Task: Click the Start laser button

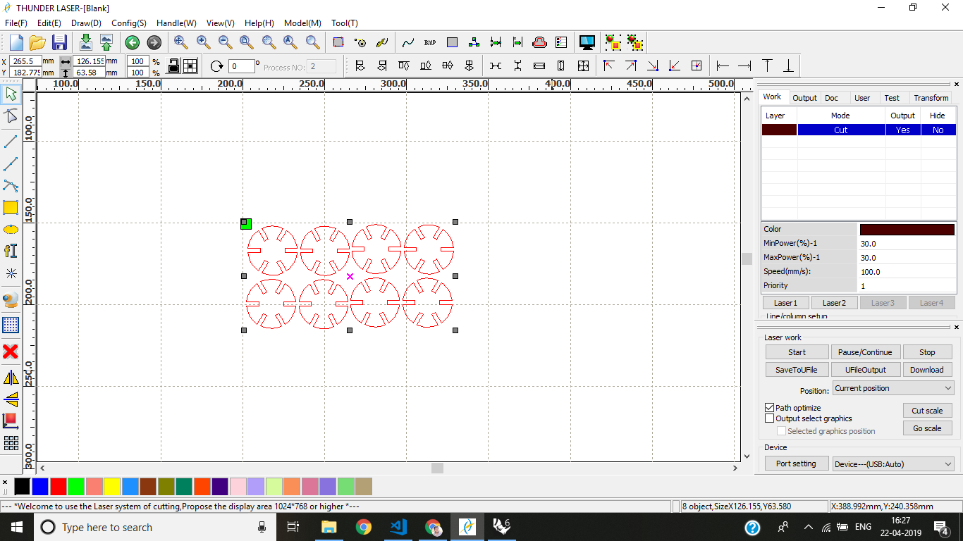Action: coord(797,352)
